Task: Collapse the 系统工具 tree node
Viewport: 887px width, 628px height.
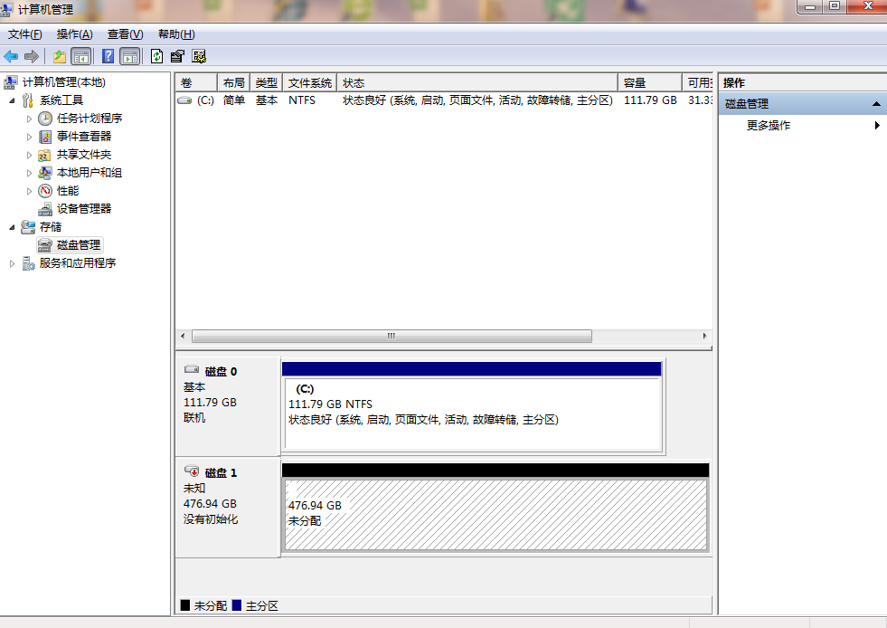Action: pyautogui.click(x=12, y=100)
